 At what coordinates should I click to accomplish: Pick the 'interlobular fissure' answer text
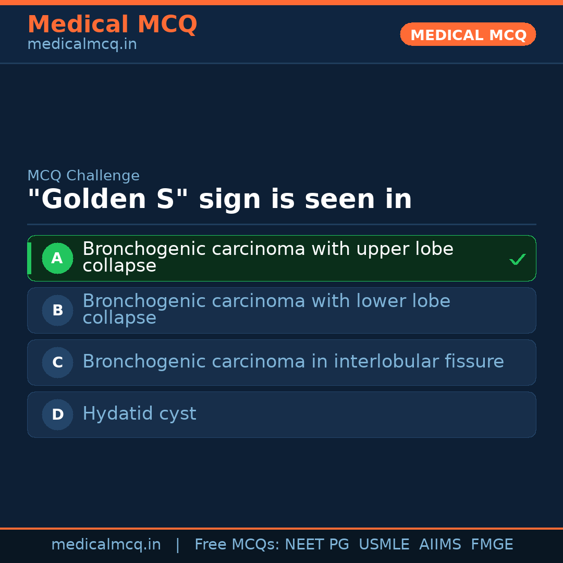pyautogui.click(x=293, y=361)
